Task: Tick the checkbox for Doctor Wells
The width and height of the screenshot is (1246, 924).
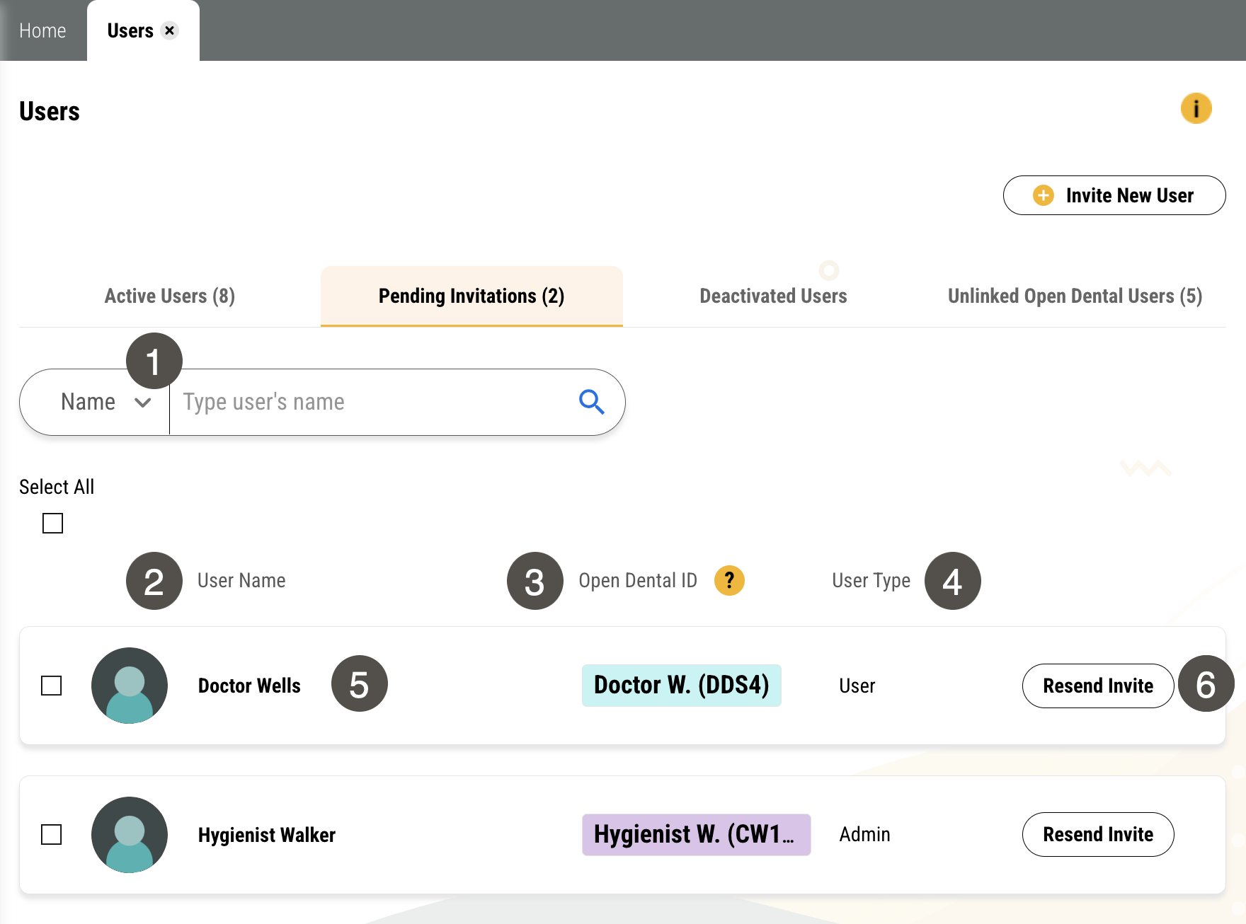Action: point(51,685)
